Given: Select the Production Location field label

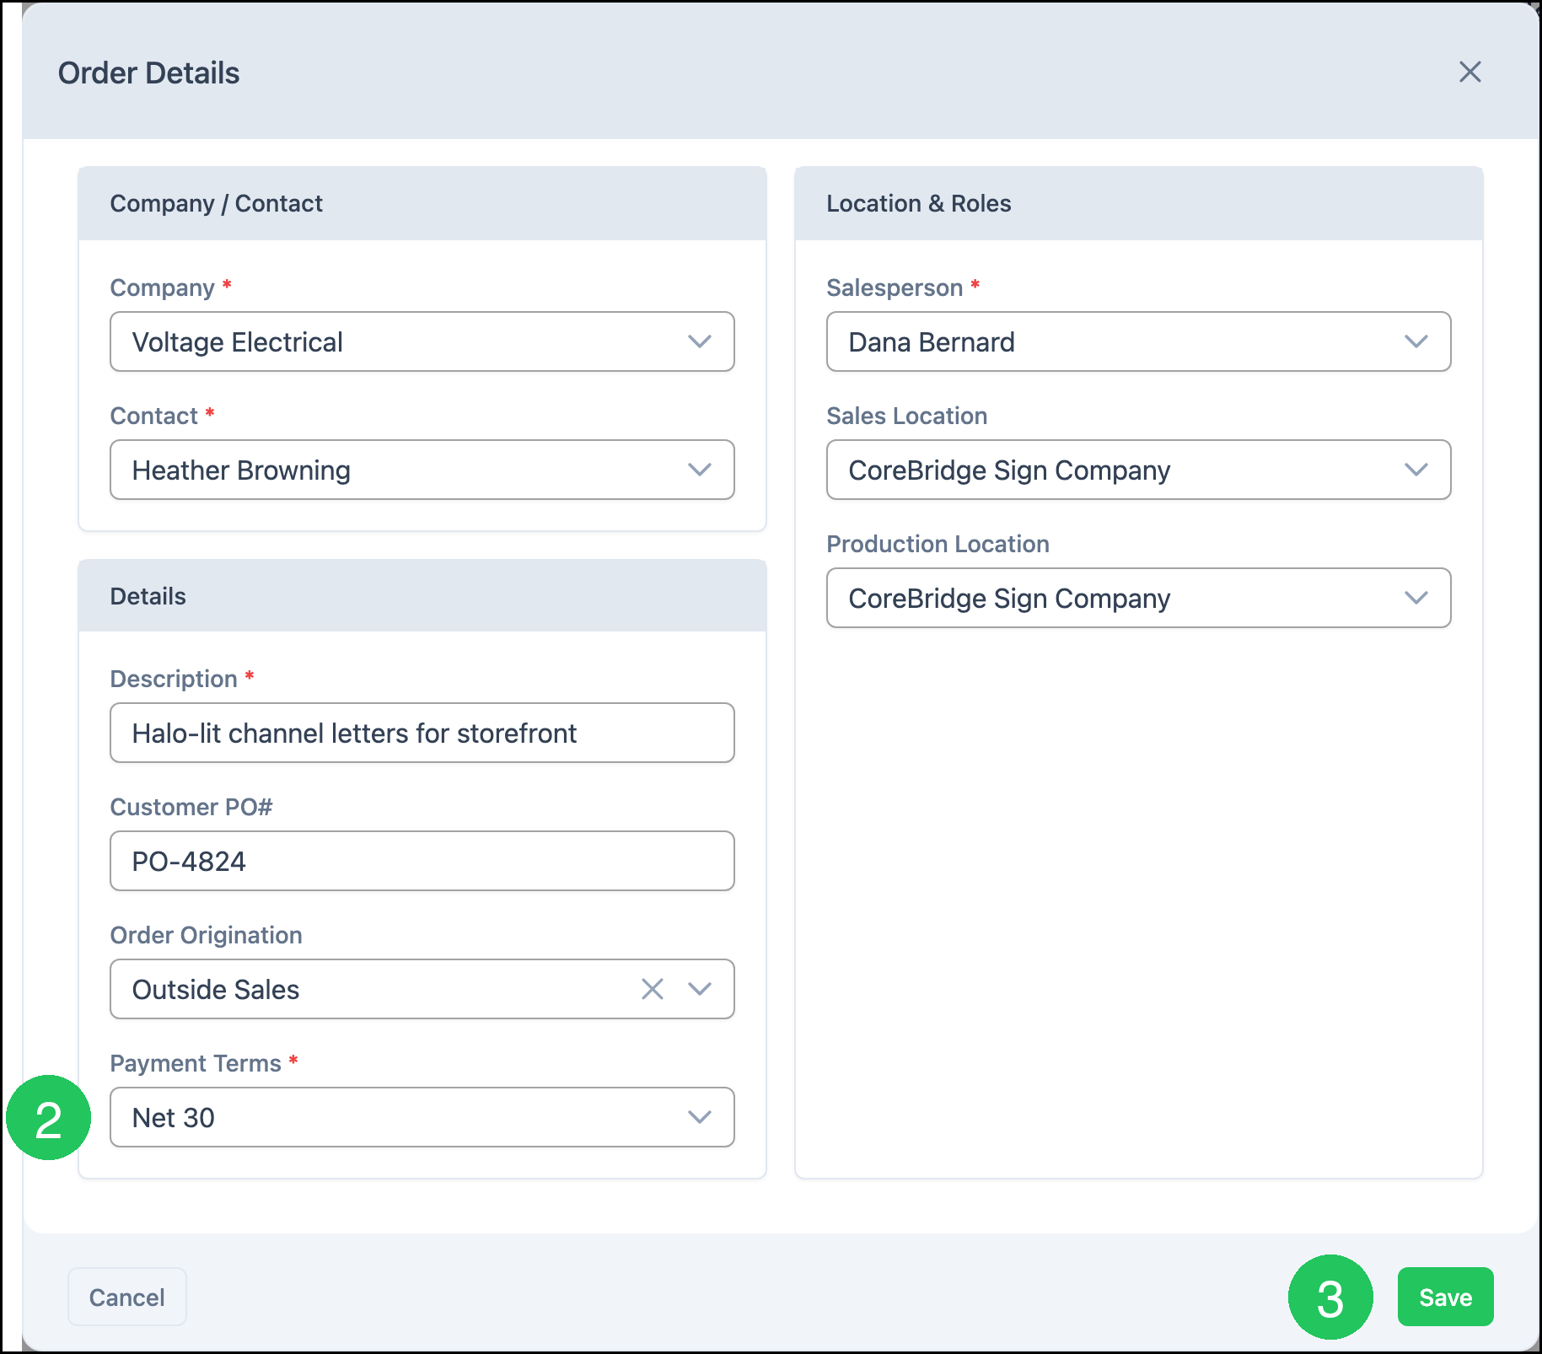Looking at the screenshot, I should pyautogui.click(x=938, y=544).
